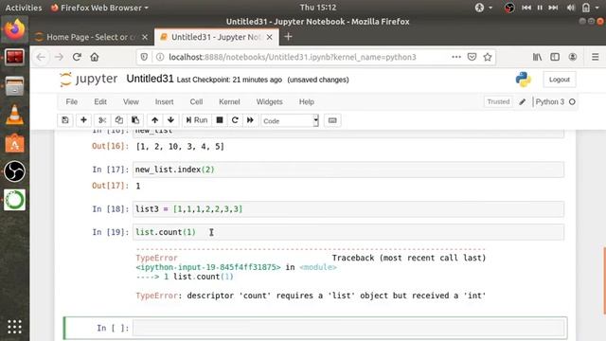606x341 pixels.
Task: Open Ubuntu Software from the dock
Action: click(x=15, y=143)
